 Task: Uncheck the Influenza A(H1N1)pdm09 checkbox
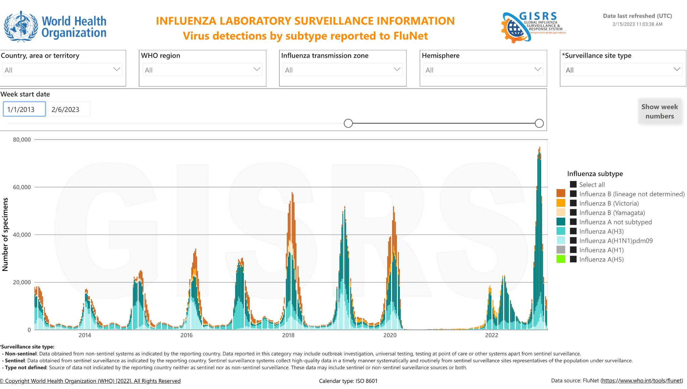573,240
